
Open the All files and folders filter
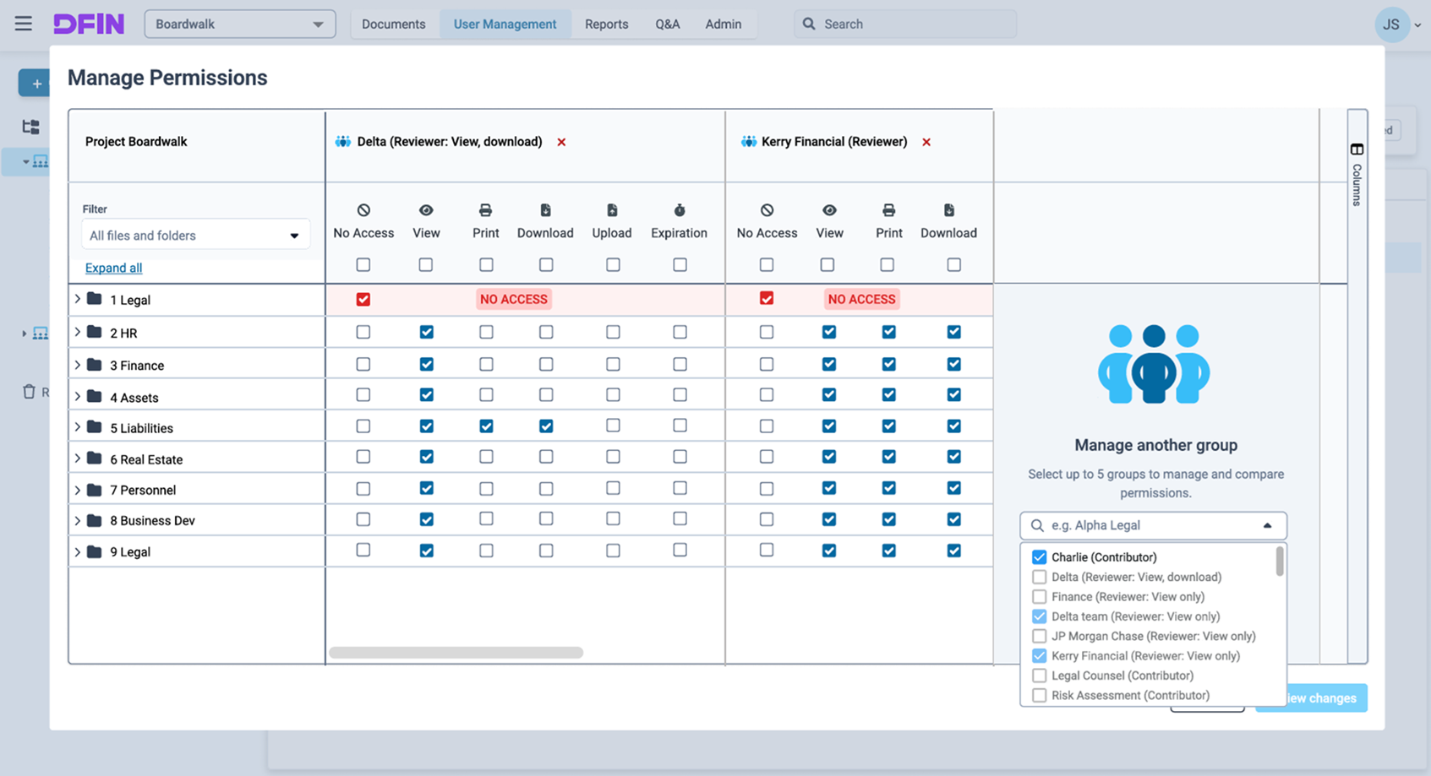194,236
